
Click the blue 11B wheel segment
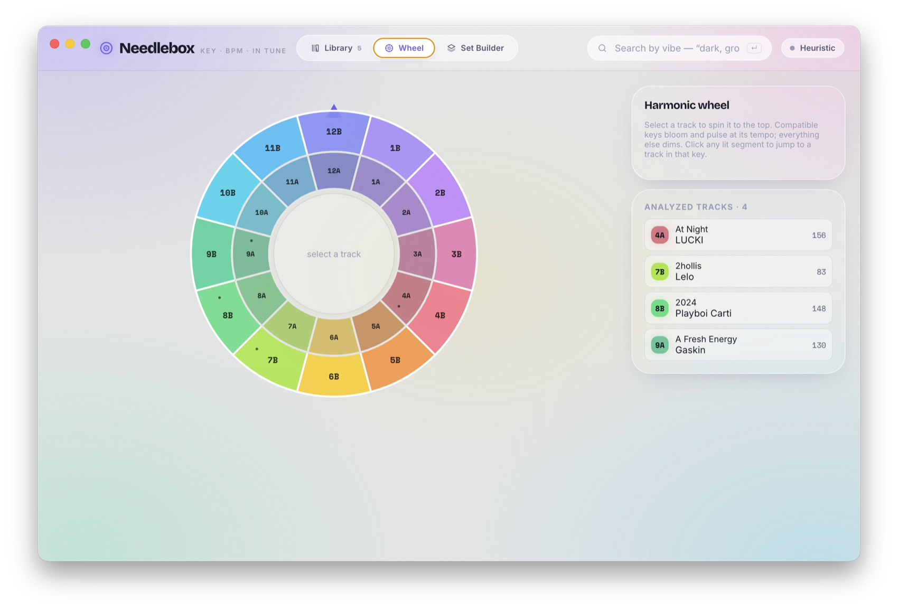click(273, 148)
